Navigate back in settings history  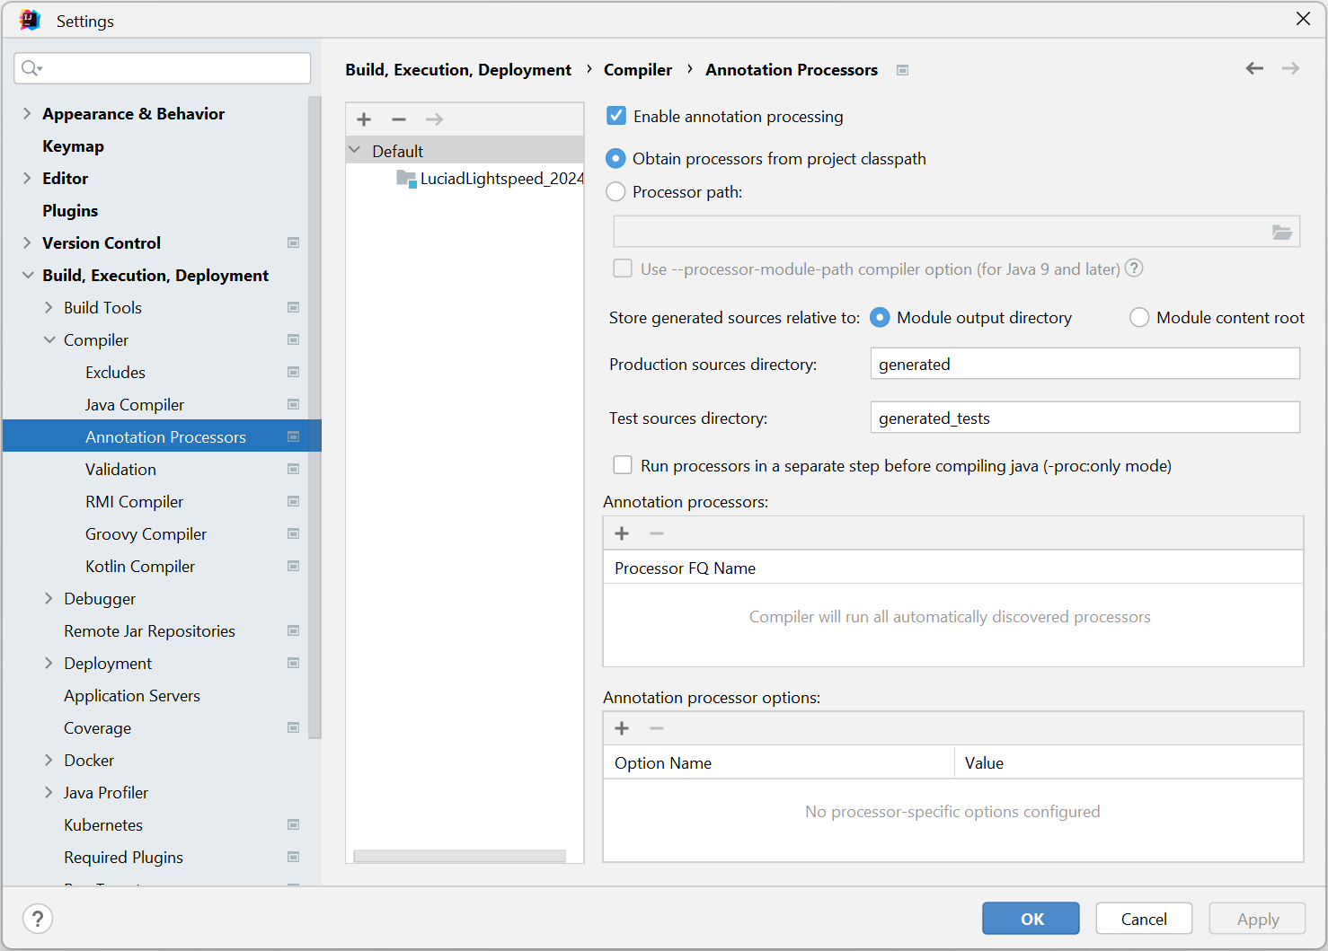tap(1254, 68)
